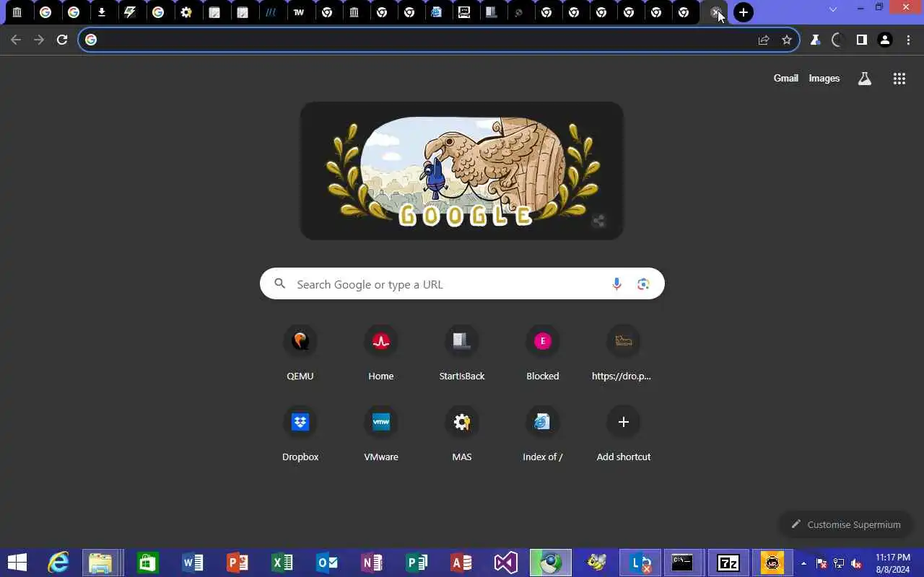The width and height of the screenshot is (924, 577).
Task: Close the current tab
Action: click(x=715, y=12)
